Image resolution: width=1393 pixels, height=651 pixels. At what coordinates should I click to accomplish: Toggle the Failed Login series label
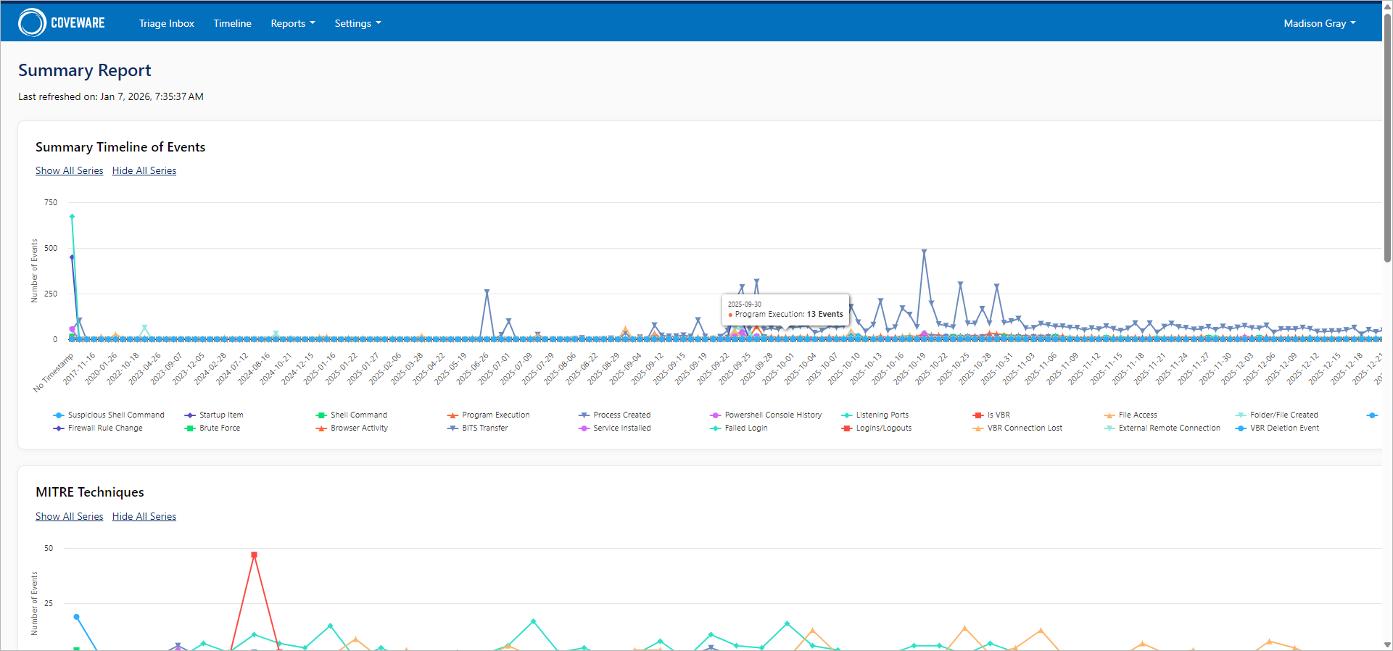(745, 428)
